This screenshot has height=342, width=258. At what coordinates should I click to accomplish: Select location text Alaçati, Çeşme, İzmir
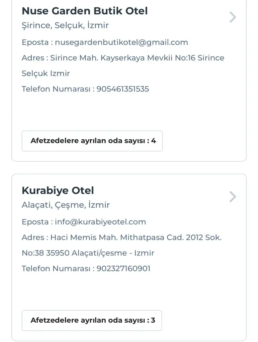click(66, 205)
